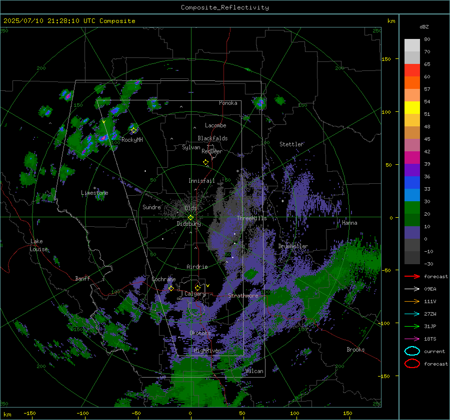The width and height of the screenshot is (450, 420).
Task: Select the topmost light gray swatch
Action: tap(412, 45)
